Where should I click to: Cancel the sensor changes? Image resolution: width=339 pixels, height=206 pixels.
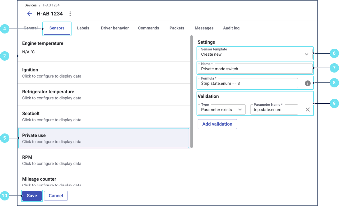tap(56, 196)
